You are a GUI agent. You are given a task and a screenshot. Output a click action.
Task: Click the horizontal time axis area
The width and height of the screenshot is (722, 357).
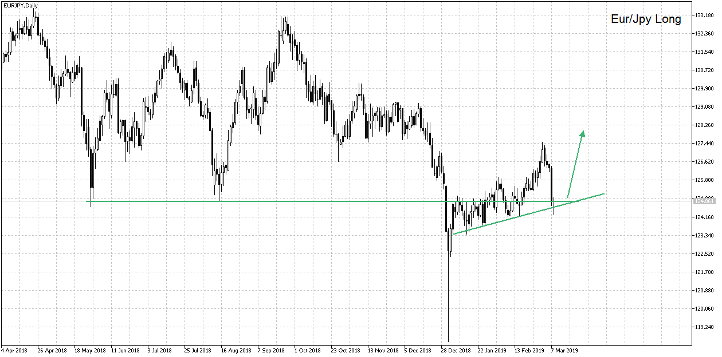pos(344,350)
